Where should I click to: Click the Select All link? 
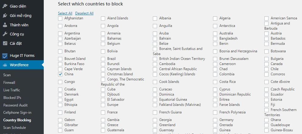tap(65, 13)
